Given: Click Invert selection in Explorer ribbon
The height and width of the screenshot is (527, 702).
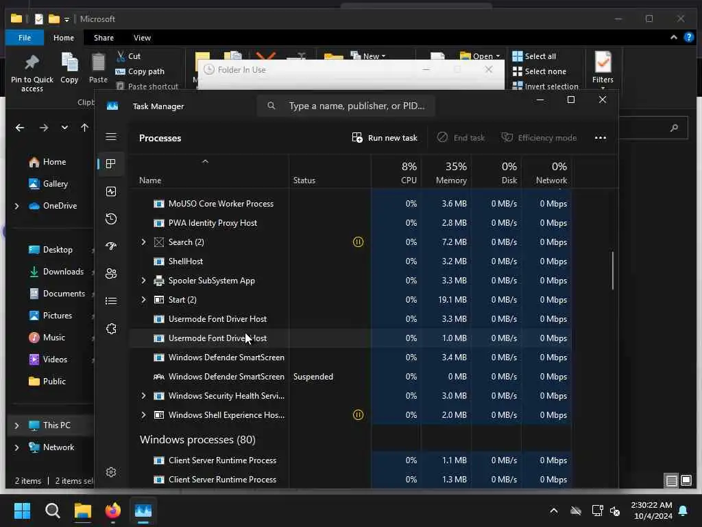Looking at the screenshot, I should [x=545, y=86].
